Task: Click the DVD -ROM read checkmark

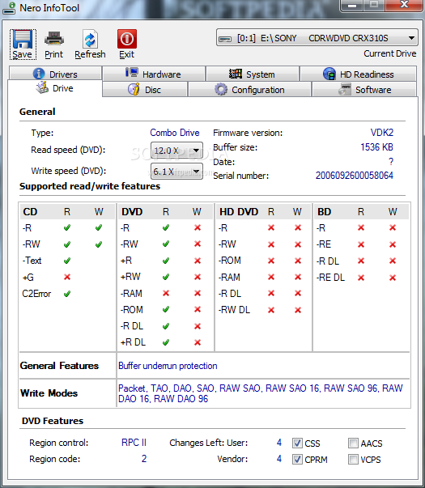Action: tap(166, 309)
